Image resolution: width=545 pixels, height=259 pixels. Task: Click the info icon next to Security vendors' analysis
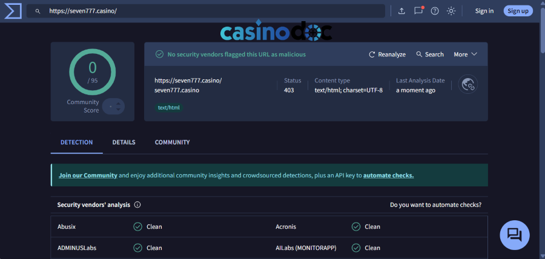click(137, 205)
